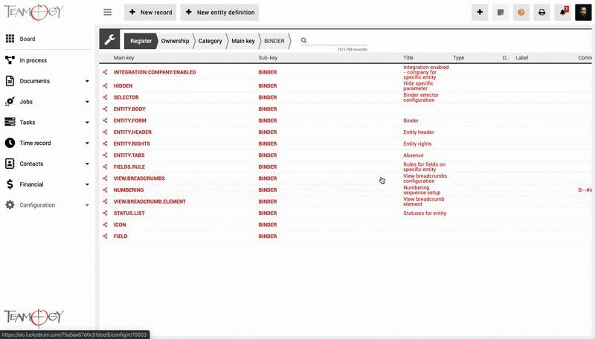Click share icon beside ENTITY.FORM row
595x339 pixels.
point(105,120)
